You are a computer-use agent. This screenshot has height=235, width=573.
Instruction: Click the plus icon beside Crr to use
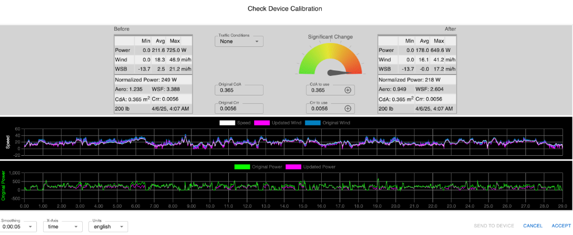(347, 109)
